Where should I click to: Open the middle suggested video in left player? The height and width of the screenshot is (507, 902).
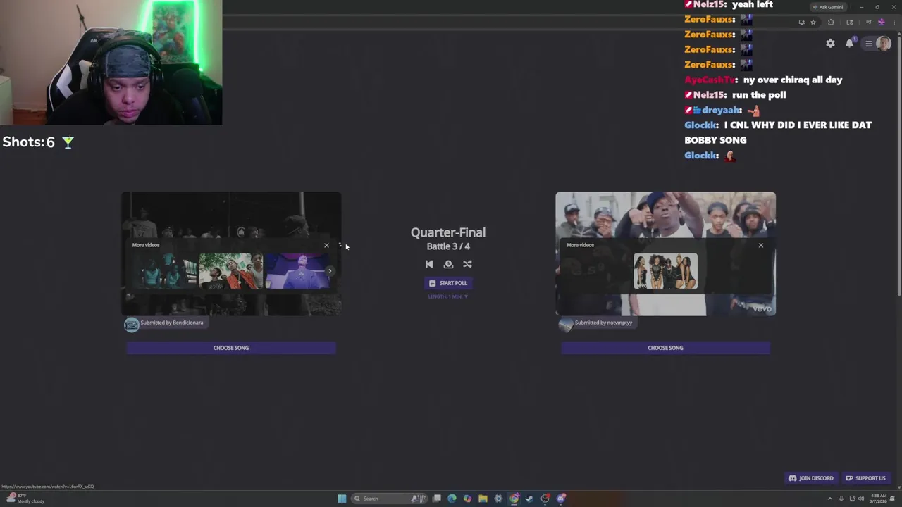tap(230, 271)
